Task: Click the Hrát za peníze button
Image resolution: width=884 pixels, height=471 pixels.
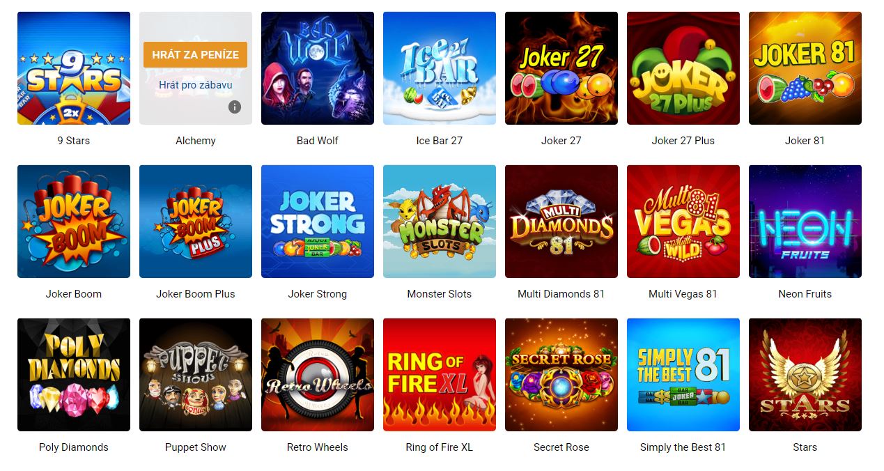Action: tap(196, 54)
